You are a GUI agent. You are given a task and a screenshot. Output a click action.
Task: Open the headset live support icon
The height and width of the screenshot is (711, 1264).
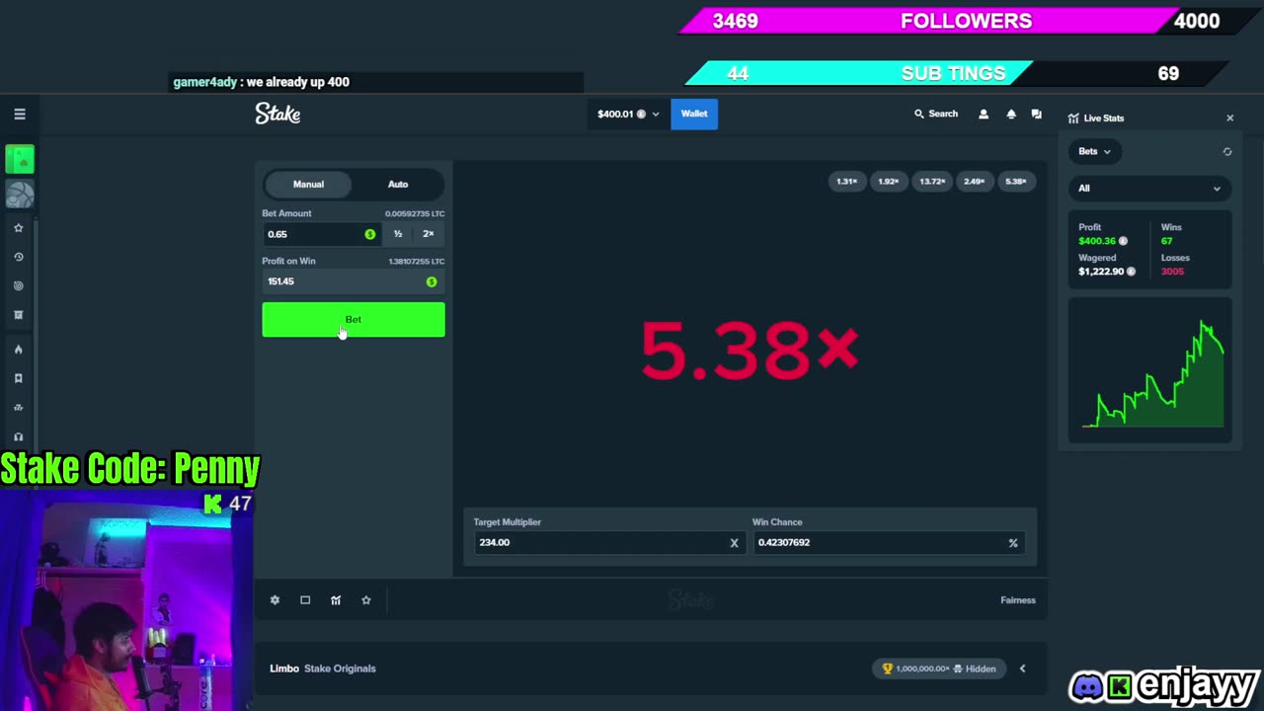[x=18, y=436]
